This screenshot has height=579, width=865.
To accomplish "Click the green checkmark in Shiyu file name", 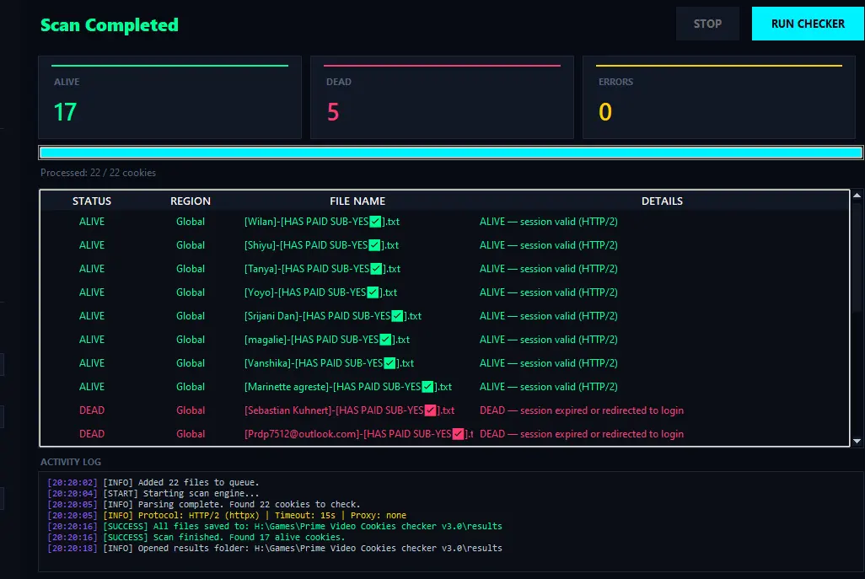I will click(374, 245).
